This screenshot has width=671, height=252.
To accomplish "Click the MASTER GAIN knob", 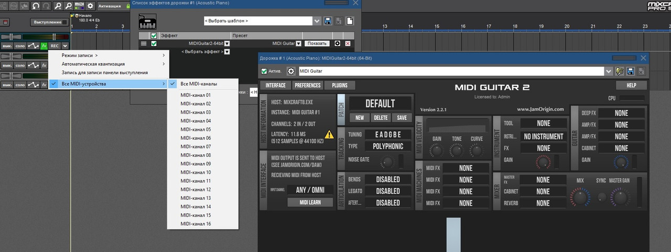I will (x=621, y=198).
